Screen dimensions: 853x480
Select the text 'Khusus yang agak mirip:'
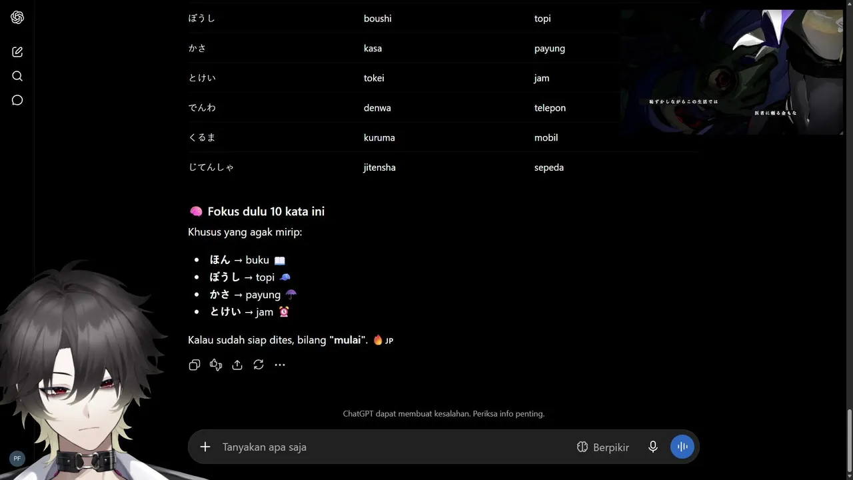pos(245,232)
